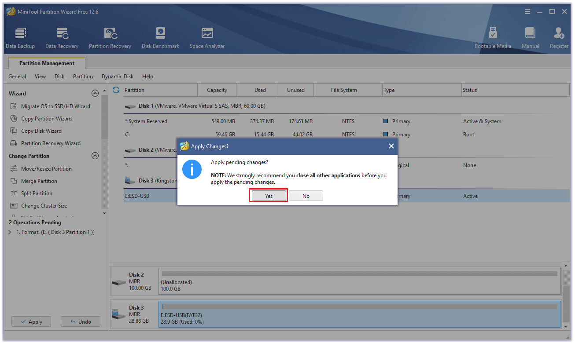Open the Manual
Screen dimensions: 575x343
(531, 38)
